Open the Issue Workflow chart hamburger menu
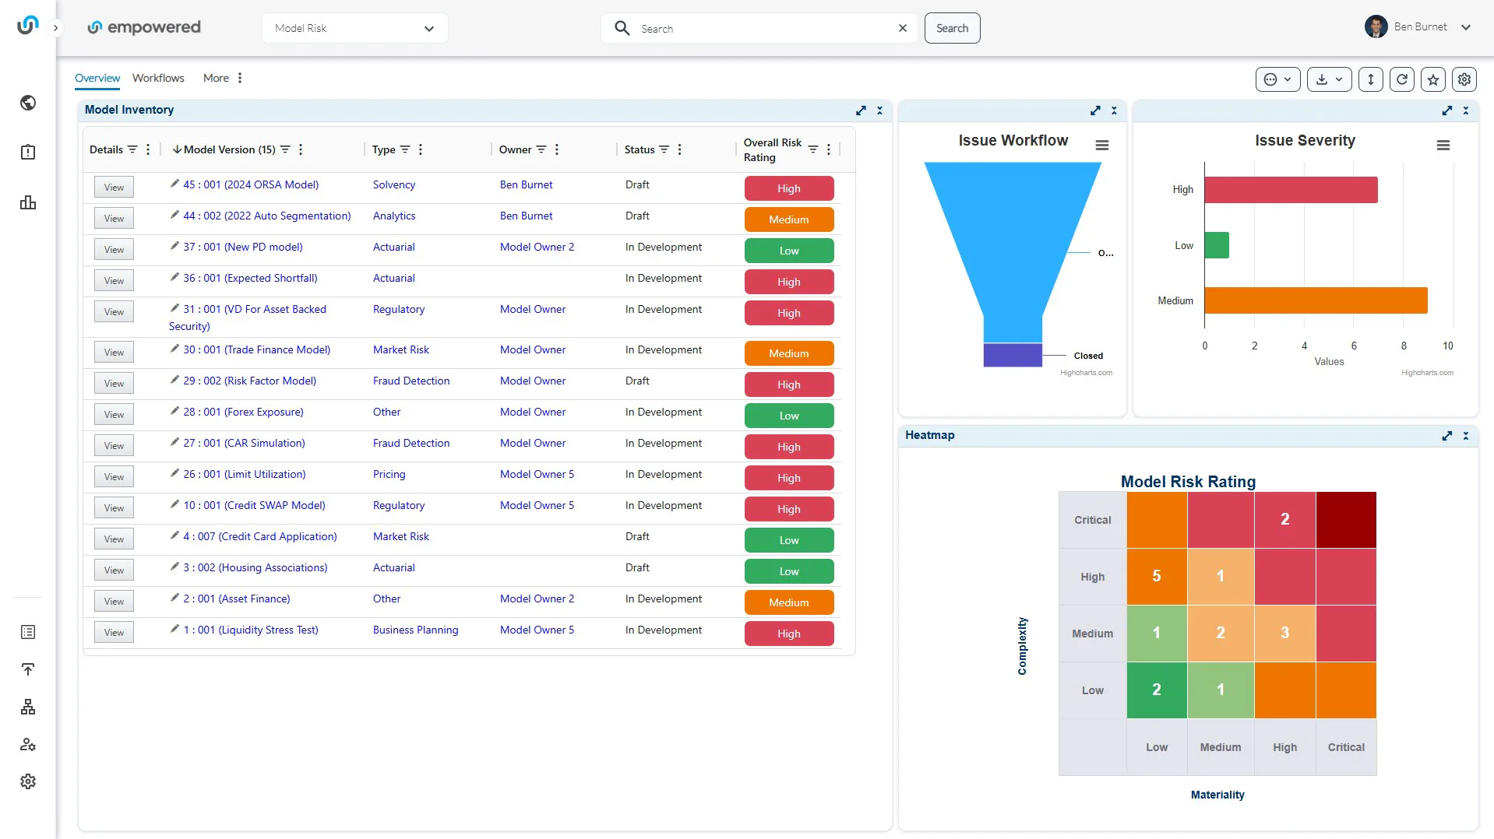The image size is (1494, 839). point(1102,146)
